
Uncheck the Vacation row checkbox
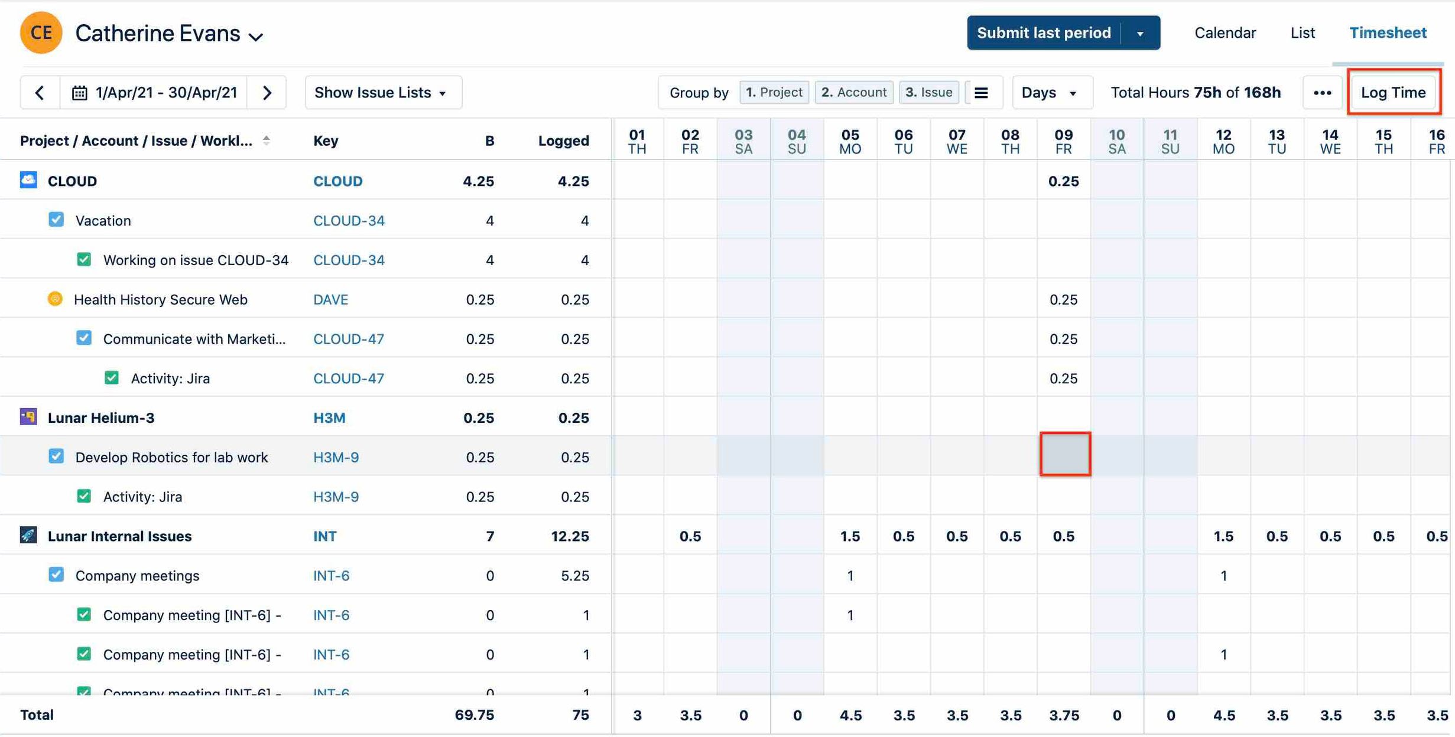pos(56,219)
